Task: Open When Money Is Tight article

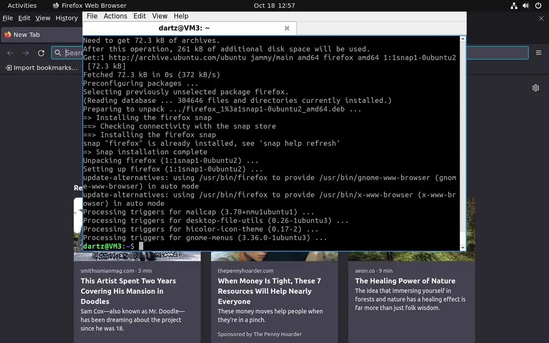Action: coord(269,291)
